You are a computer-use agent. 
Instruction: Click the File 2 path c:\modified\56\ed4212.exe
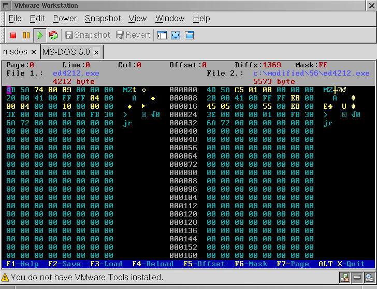pos(311,74)
